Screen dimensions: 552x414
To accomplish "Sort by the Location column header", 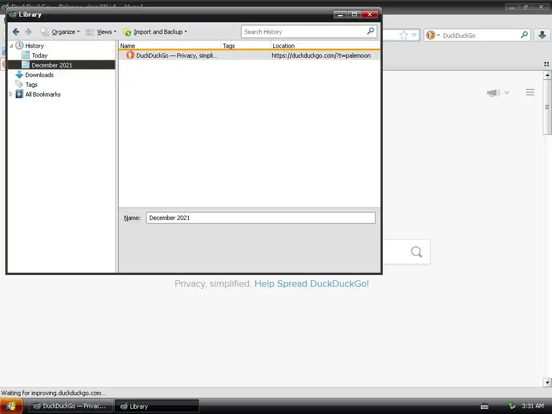I will pos(326,45).
